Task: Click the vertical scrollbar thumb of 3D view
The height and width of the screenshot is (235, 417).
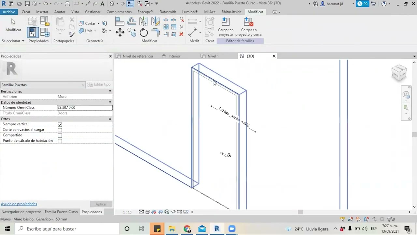Action: coord(414,134)
